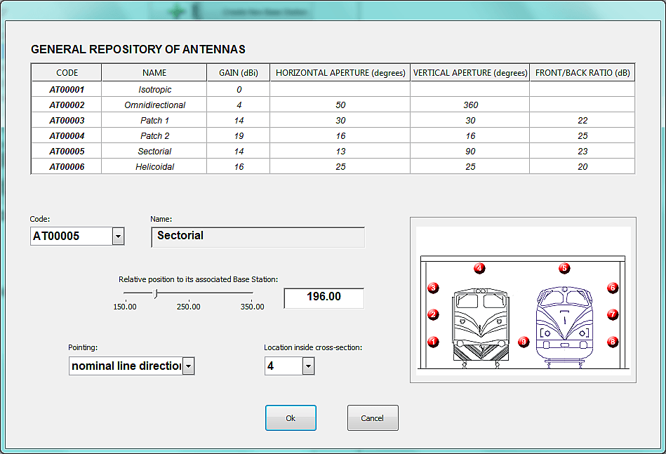This screenshot has width=666, height=454.
Task: Click red position marker 1 in cross-section
Action: coord(433,342)
